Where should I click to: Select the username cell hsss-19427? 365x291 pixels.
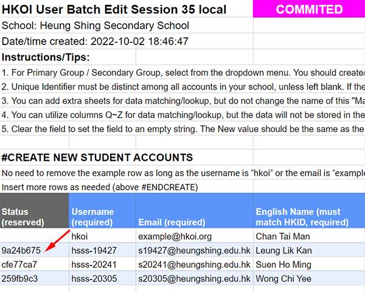pyautogui.click(x=102, y=250)
